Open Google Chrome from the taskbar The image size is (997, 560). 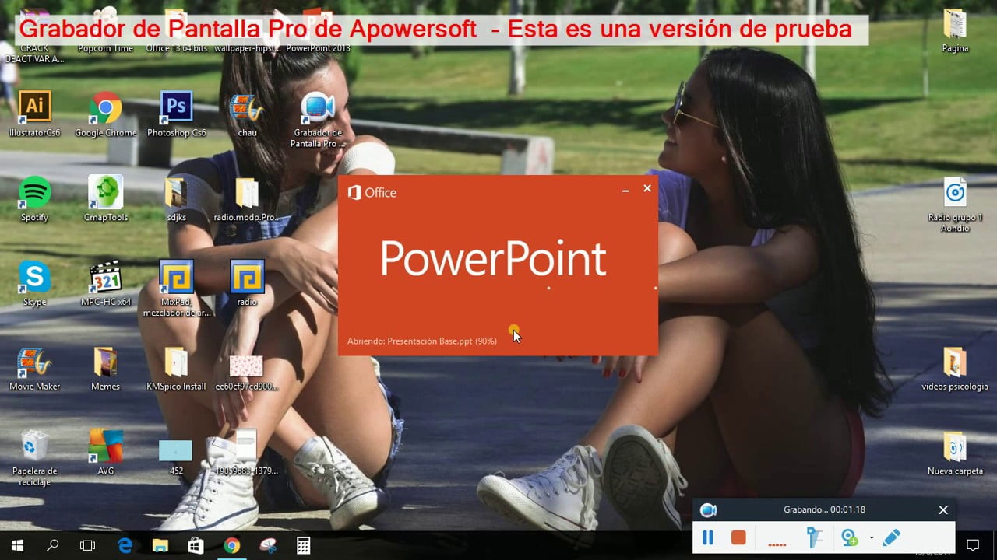point(231,544)
